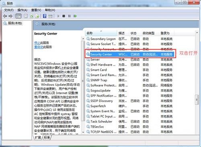Go forward with the toolbar forward arrow
The image size is (201, 147).
point(10,16)
